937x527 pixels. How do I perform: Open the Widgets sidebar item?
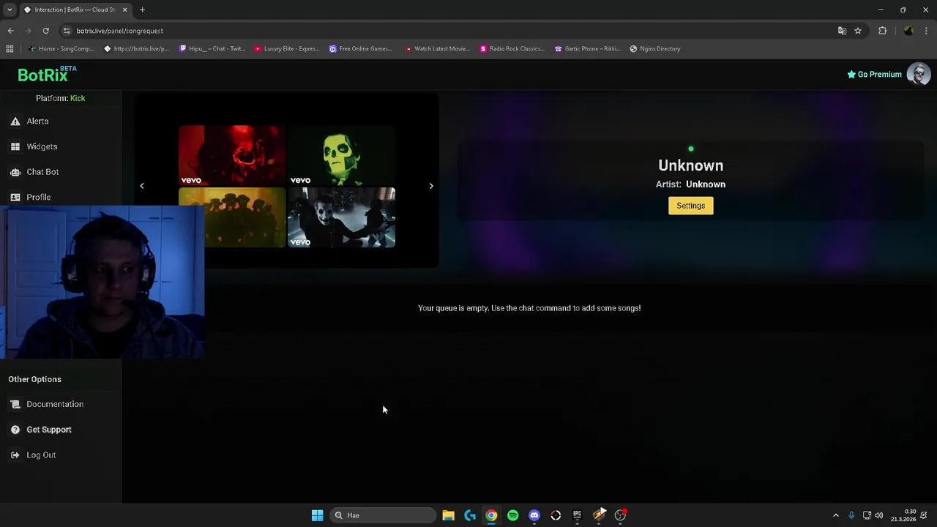point(42,146)
